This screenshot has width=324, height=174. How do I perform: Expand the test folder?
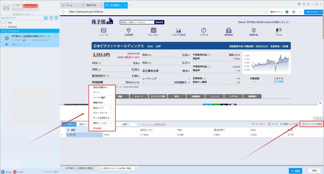(2, 23)
